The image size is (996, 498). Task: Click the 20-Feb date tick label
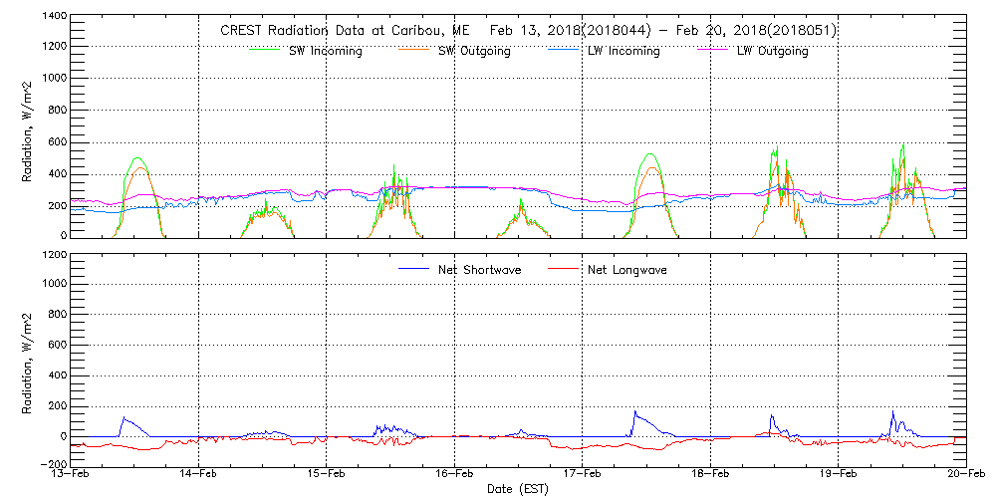(964, 475)
